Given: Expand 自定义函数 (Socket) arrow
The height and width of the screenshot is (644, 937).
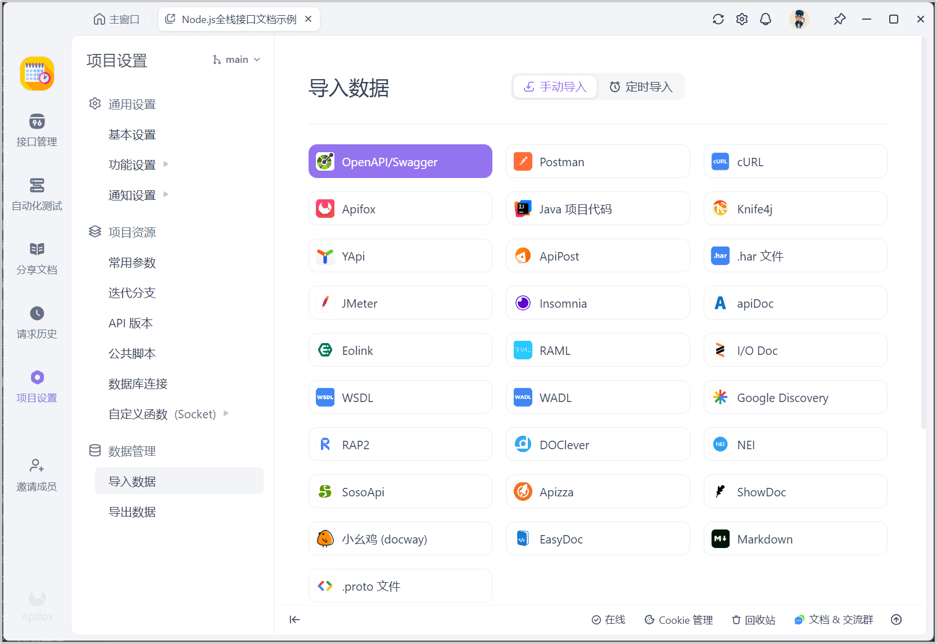Looking at the screenshot, I should pos(226,413).
